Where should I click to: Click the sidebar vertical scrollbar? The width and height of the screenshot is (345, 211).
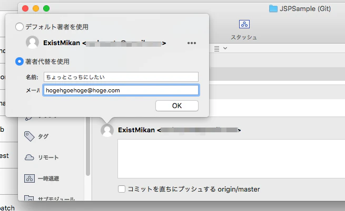(x=88, y=146)
